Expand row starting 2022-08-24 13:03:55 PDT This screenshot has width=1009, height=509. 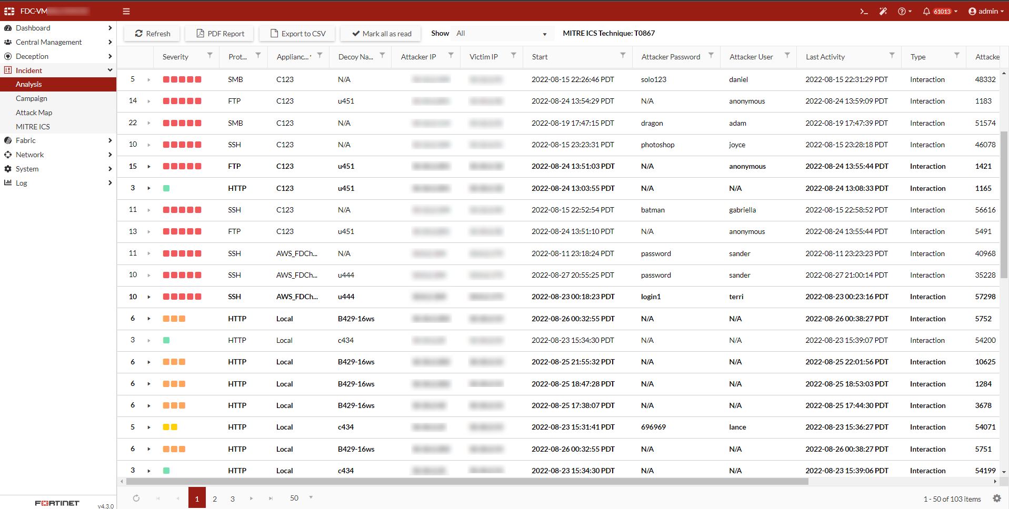coord(149,188)
